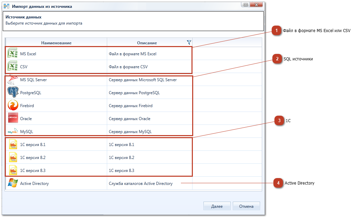Screen dimensions: 356x218
Task: Select the Active Directory name cell
Action: click(56, 183)
